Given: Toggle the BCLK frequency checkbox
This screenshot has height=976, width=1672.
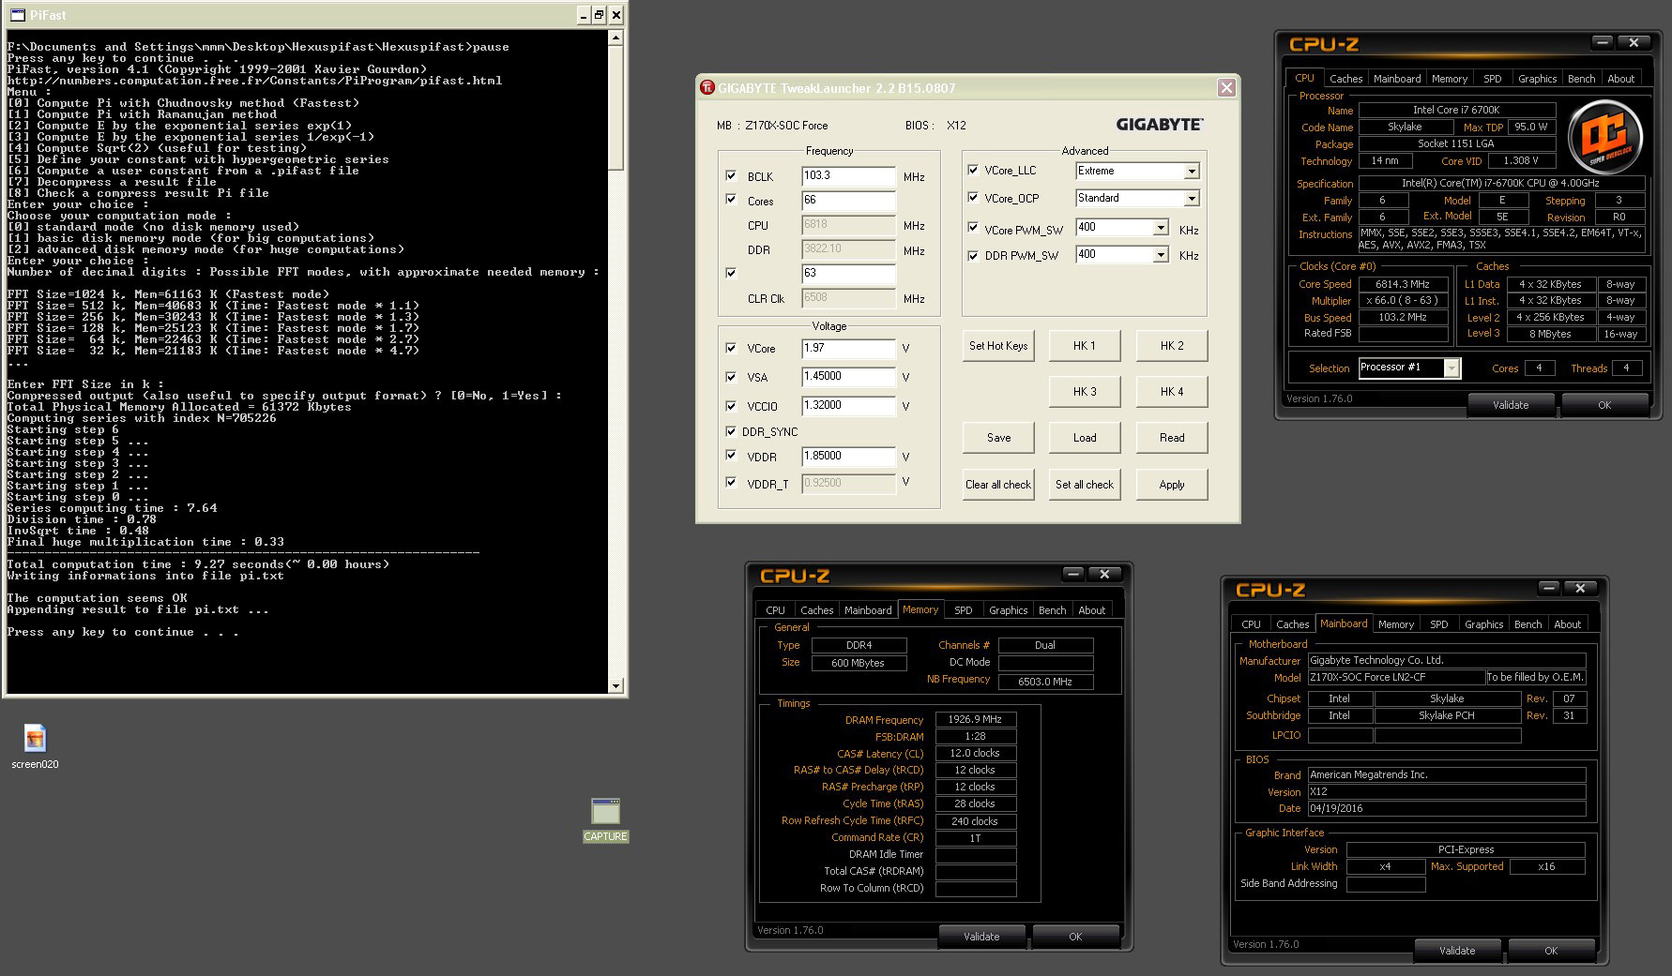Looking at the screenshot, I should click(x=731, y=176).
